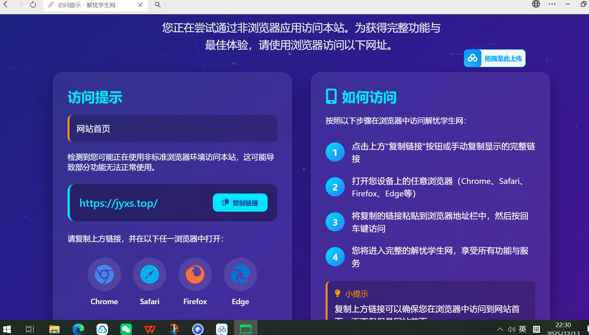
Task: Click the step 4 numbered circle
Action: pos(335,256)
